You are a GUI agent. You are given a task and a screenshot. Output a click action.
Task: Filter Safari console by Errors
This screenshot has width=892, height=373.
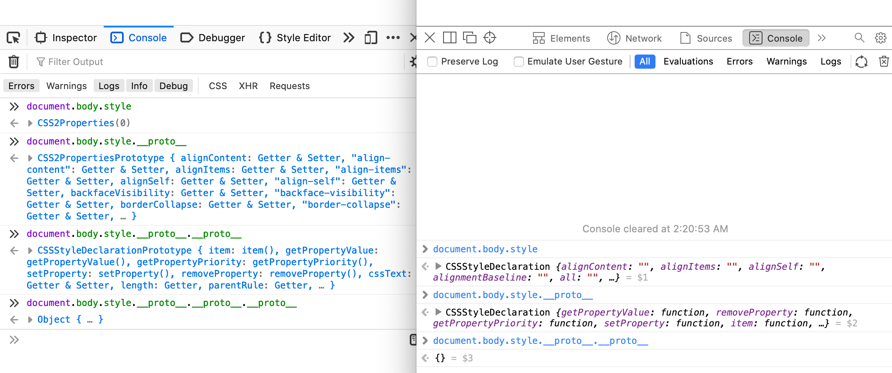coord(739,62)
